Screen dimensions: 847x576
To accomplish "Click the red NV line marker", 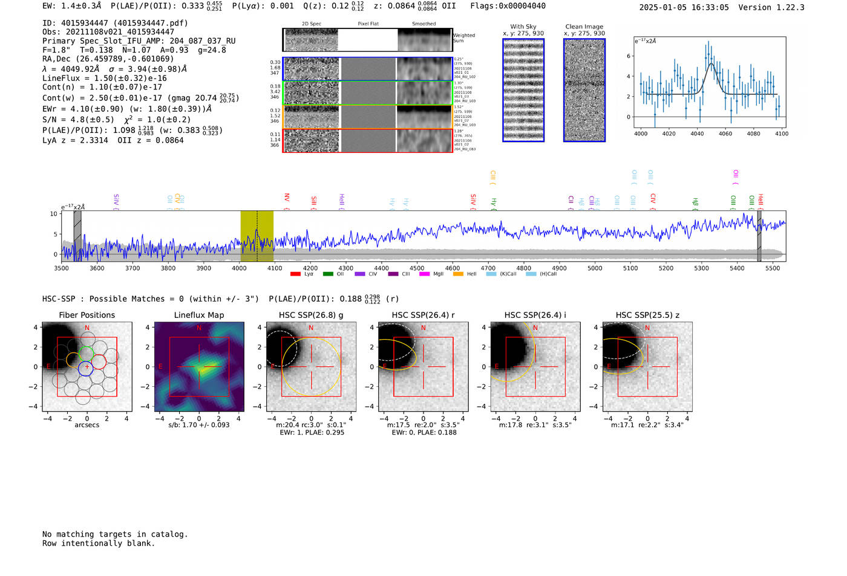I will (x=287, y=201).
